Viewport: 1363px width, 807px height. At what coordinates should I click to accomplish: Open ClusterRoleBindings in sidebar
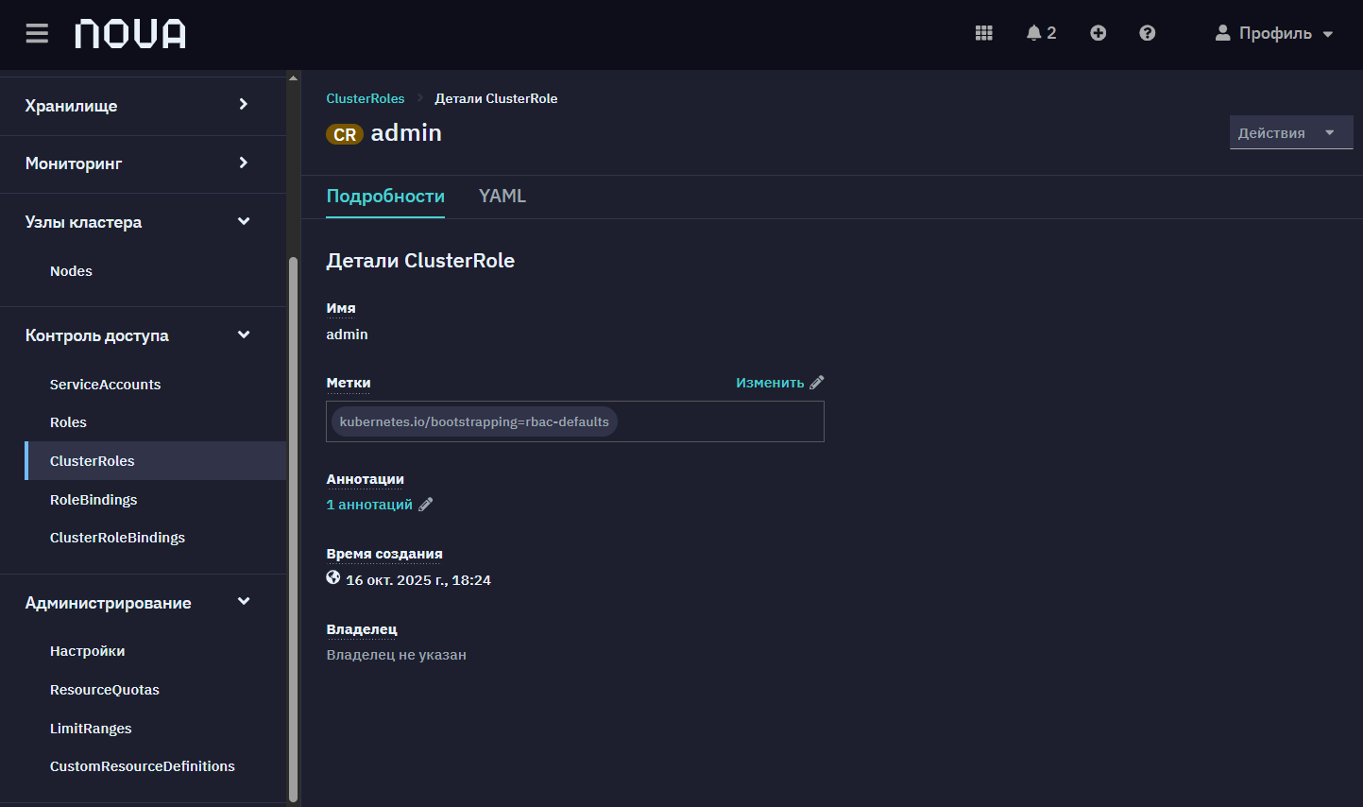117,538
